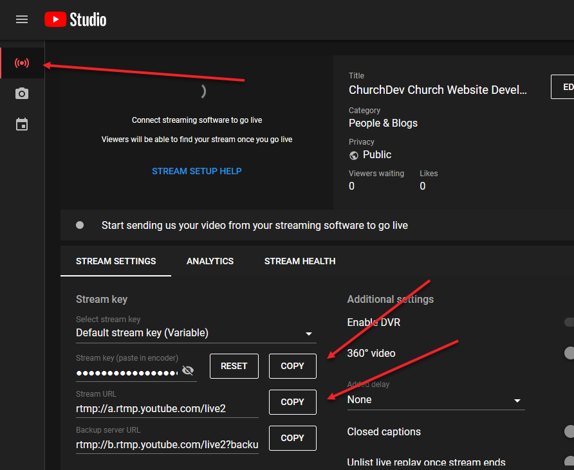Click the YouTube Studio logo

coord(75,19)
